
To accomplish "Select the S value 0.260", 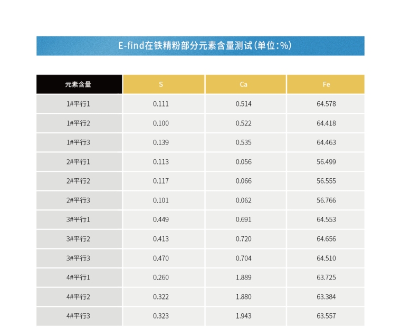I will click(161, 277).
